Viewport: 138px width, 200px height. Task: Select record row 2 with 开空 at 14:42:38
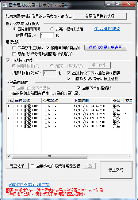coord(69,110)
